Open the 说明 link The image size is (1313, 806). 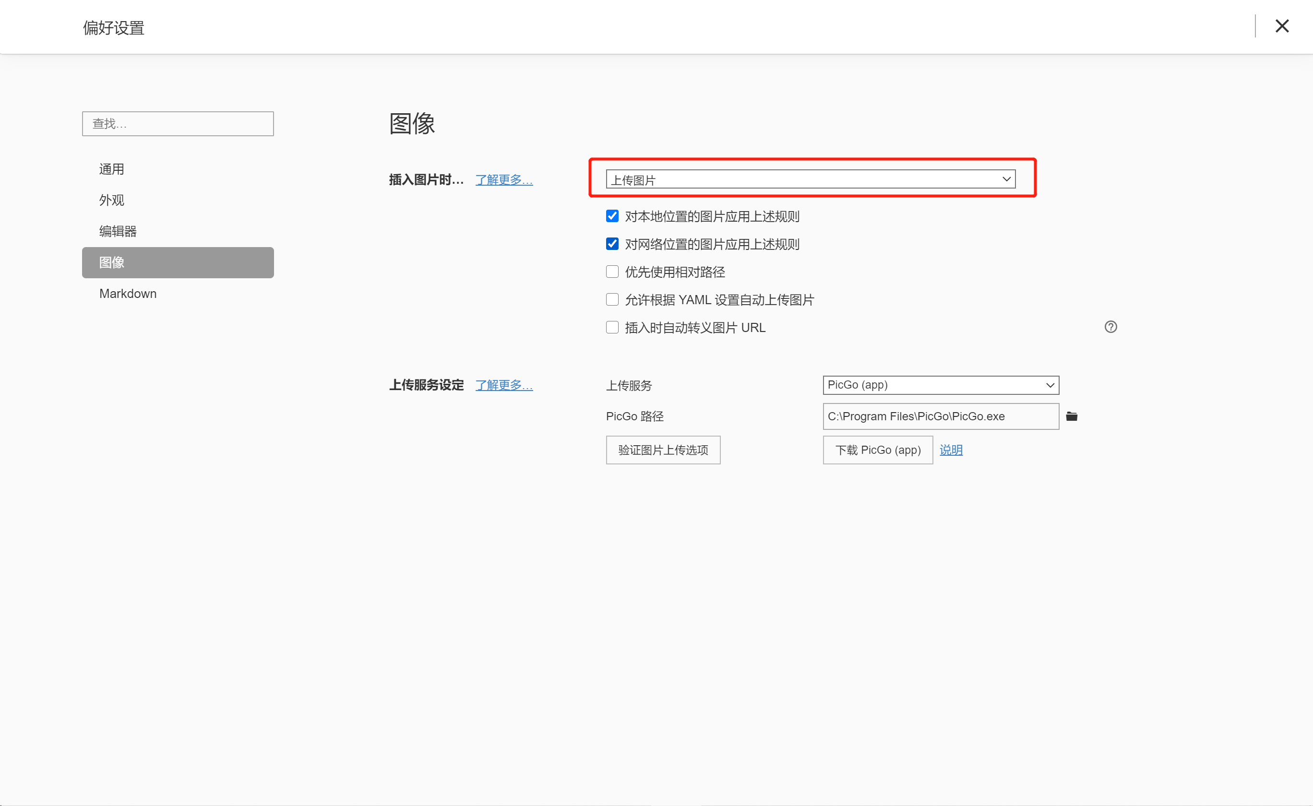[951, 450]
